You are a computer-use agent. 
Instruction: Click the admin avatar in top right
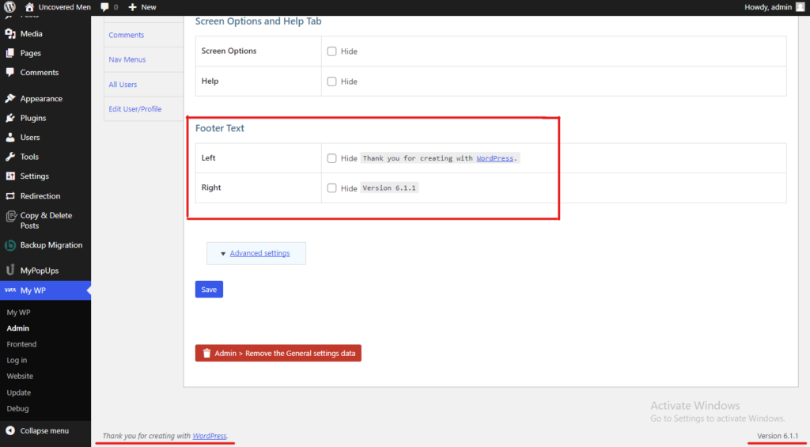(801, 7)
